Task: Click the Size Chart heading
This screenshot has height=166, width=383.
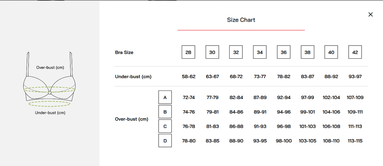Action: [241, 20]
